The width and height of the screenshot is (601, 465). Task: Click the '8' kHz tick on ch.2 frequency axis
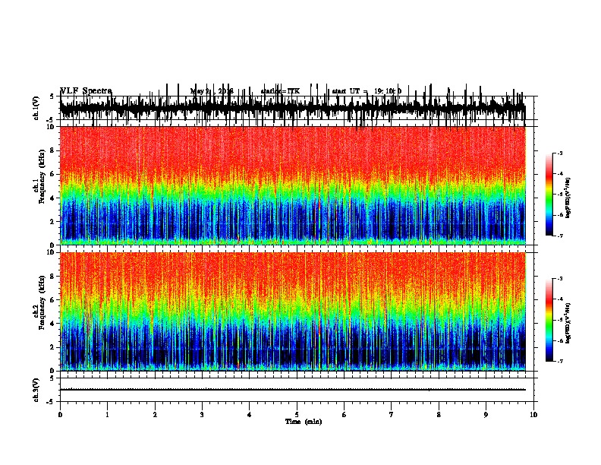52,276
